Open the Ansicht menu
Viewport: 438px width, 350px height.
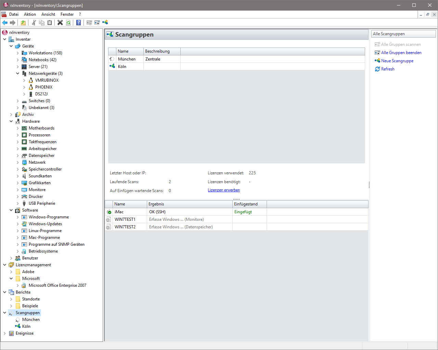tap(48, 14)
